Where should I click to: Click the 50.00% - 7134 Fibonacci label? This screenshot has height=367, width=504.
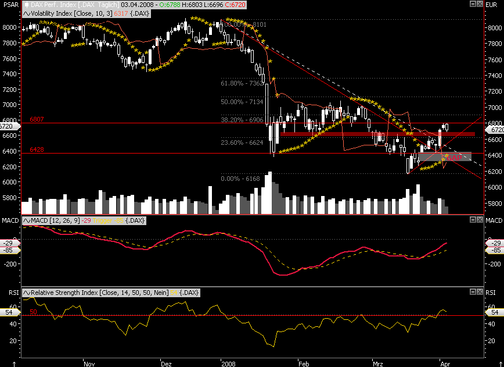pyautogui.click(x=242, y=102)
